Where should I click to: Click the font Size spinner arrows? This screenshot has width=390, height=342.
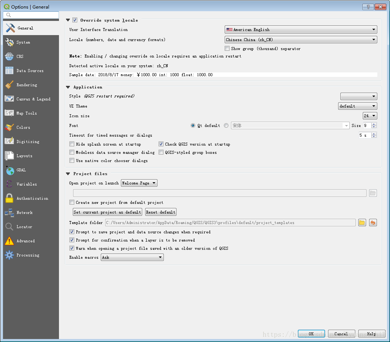pyautogui.click(x=374, y=125)
